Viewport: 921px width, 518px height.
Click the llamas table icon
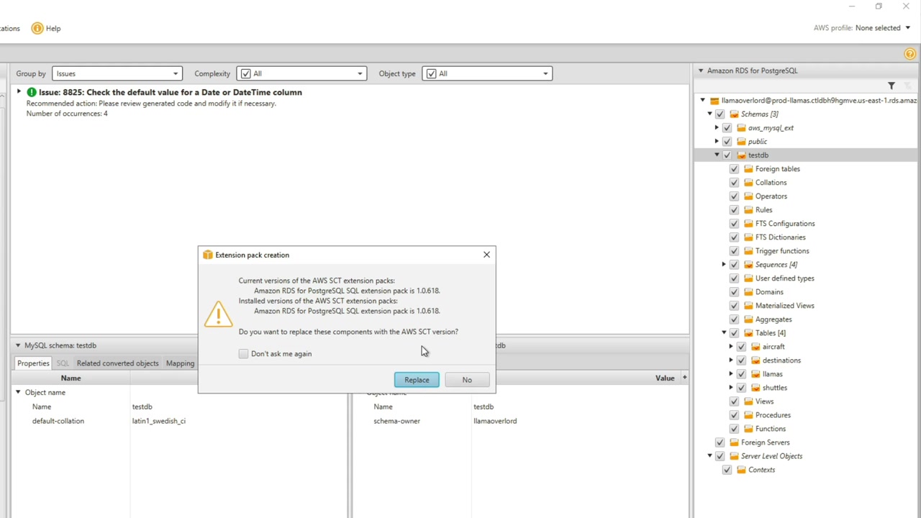(756, 374)
